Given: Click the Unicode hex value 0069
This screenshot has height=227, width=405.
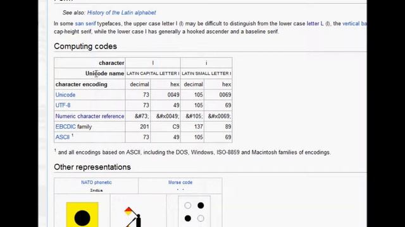Looking at the screenshot, I should [x=218, y=95].
